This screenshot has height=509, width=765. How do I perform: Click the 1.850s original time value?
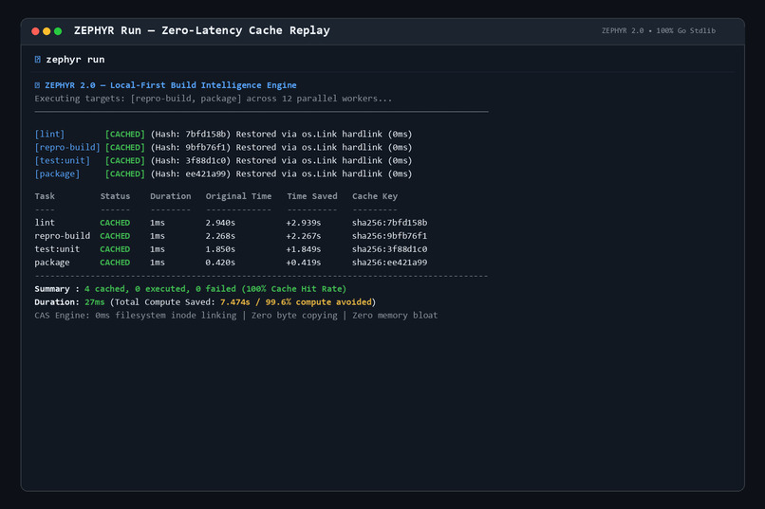pyautogui.click(x=220, y=249)
